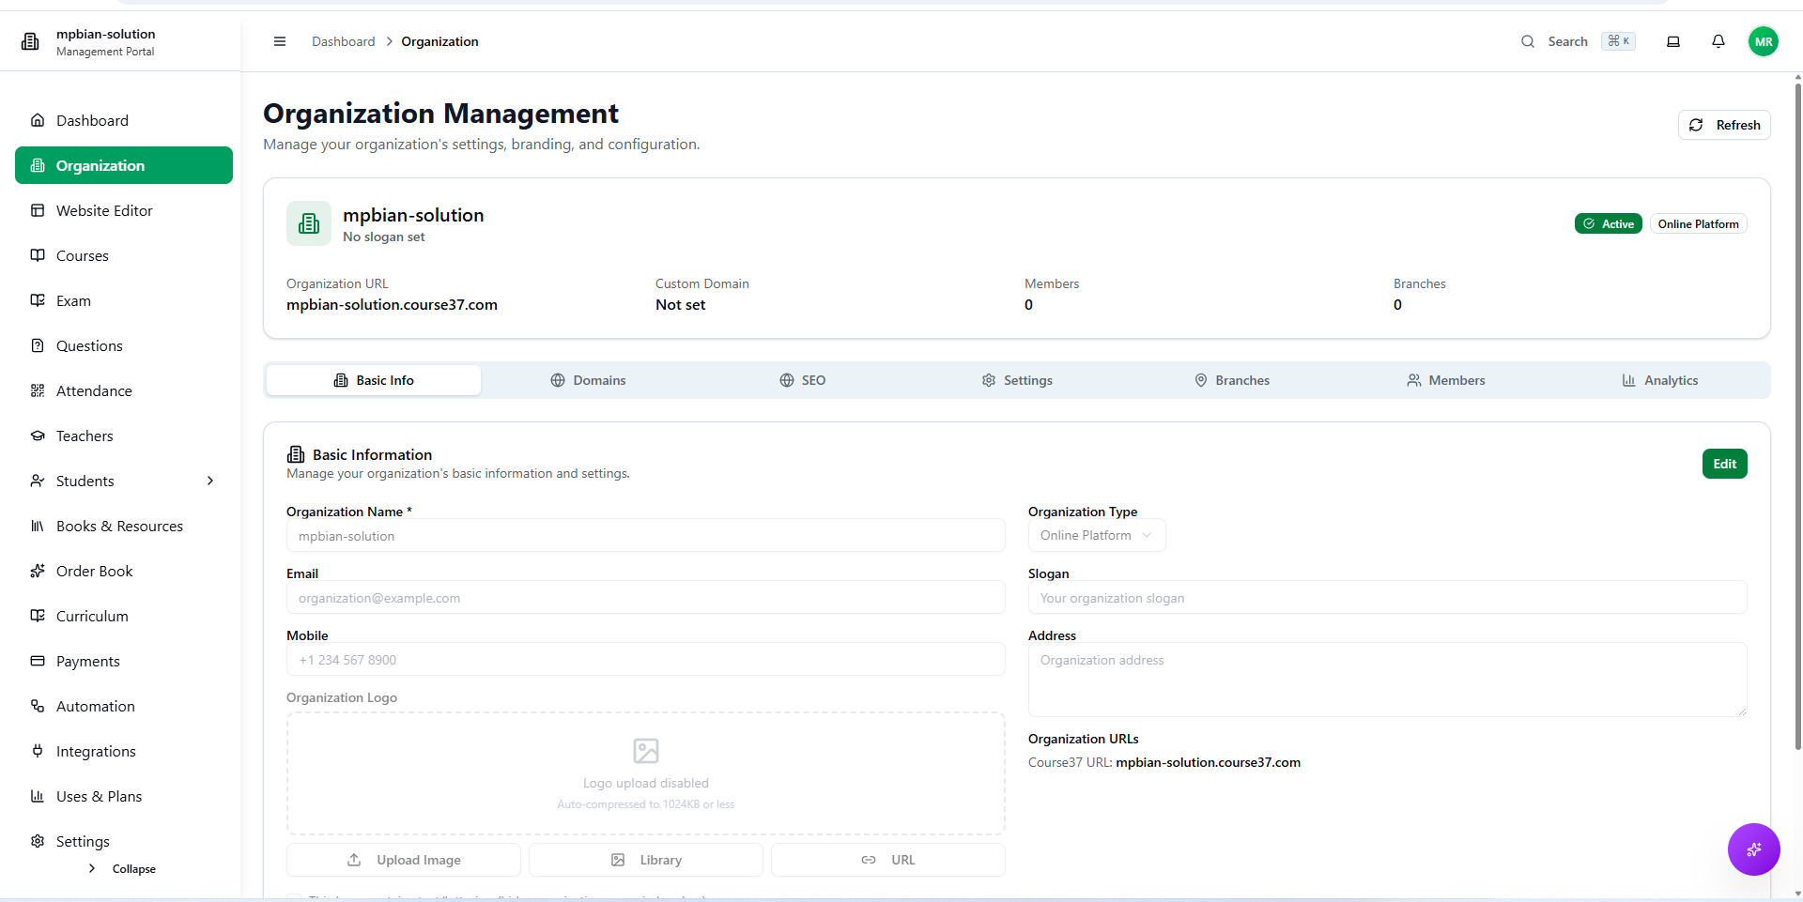Expand the Students submenu chevron
This screenshot has width=1803, height=902.
(210, 482)
